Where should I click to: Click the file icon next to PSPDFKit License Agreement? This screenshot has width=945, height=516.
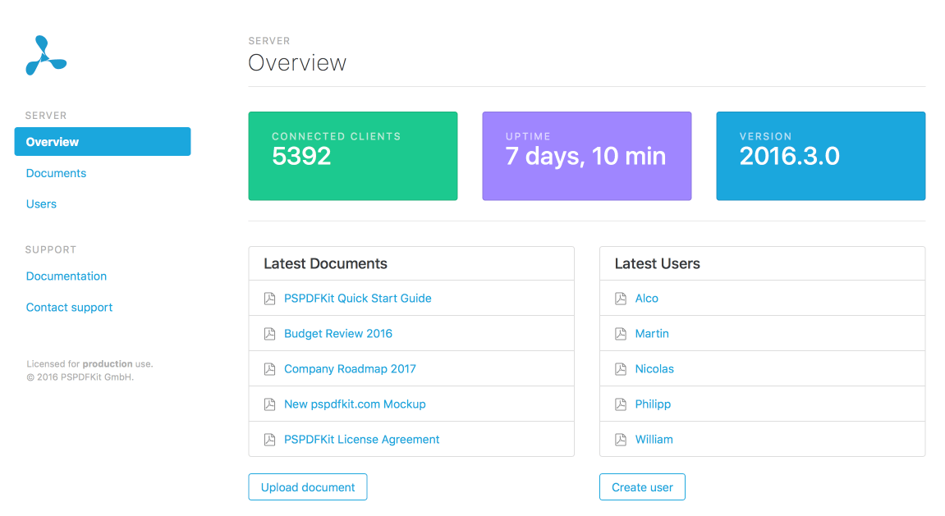pyautogui.click(x=269, y=440)
